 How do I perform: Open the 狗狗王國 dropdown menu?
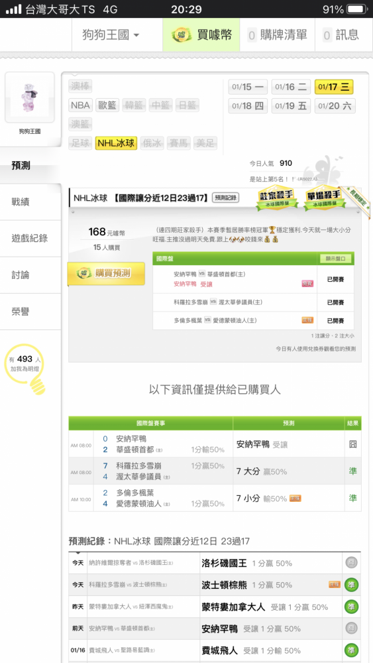click(x=111, y=34)
